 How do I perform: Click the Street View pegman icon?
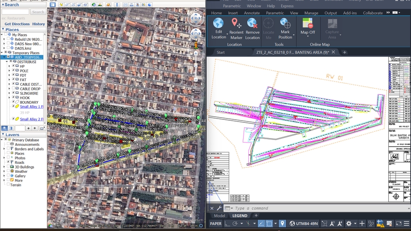point(196,44)
